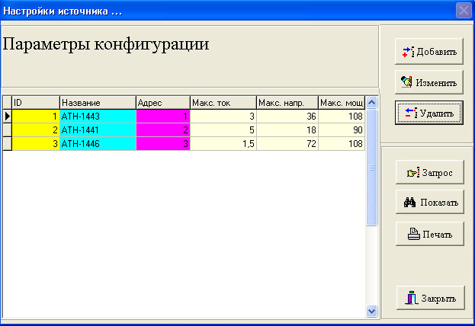The height and width of the screenshot is (326, 475).
Task: Click the Добавить button's plus-arrow icon
Action: [408, 52]
